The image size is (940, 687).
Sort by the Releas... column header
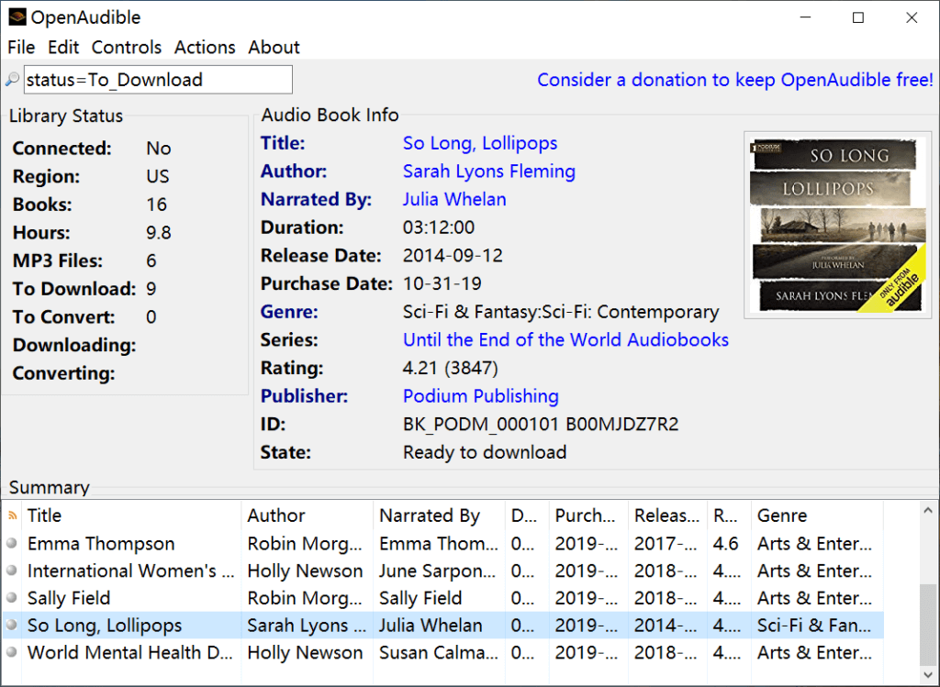pyautogui.click(x=668, y=515)
